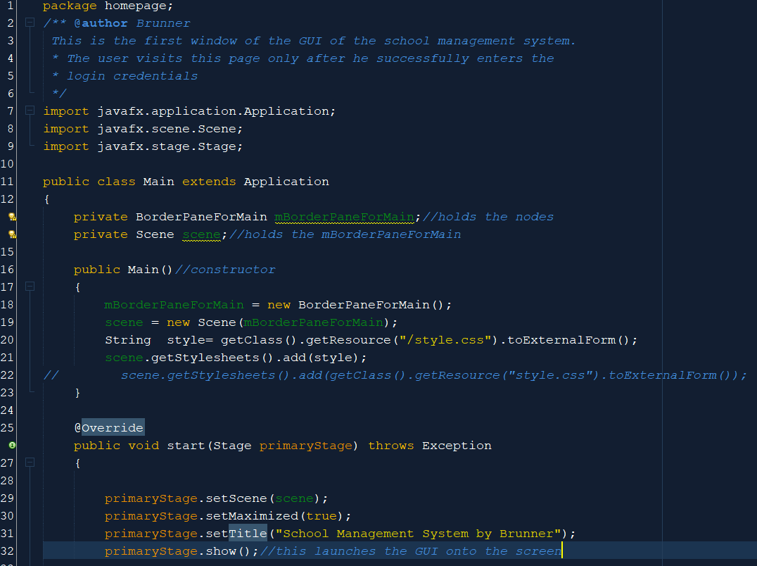Click the '//holds the nodes' comment
The image size is (757, 566).
tap(488, 217)
